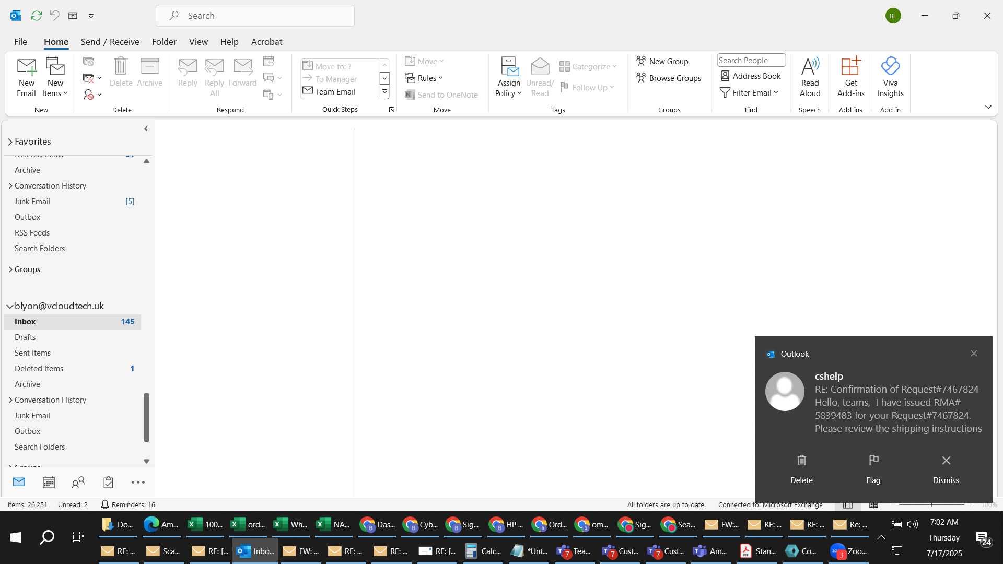Open Quick Steps dialog launcher

click(391, 110)
